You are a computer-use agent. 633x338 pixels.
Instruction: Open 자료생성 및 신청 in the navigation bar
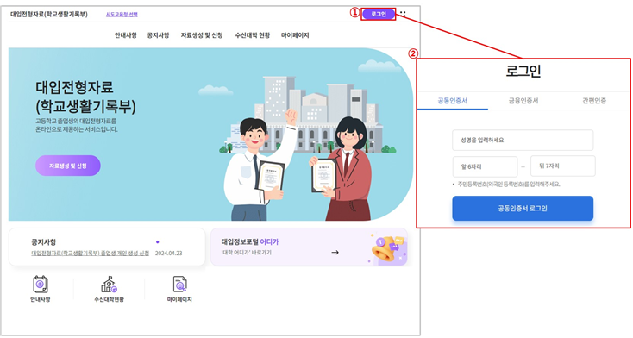point(202,35)
